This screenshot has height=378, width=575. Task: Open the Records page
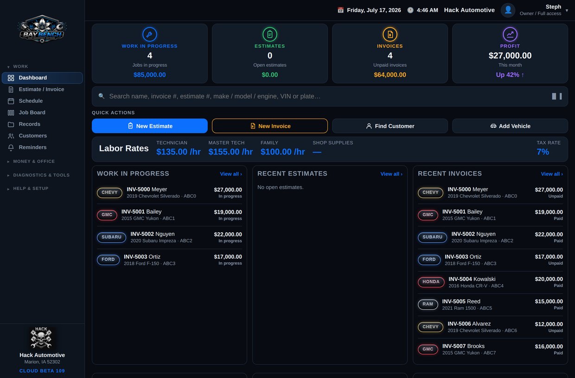42,124
